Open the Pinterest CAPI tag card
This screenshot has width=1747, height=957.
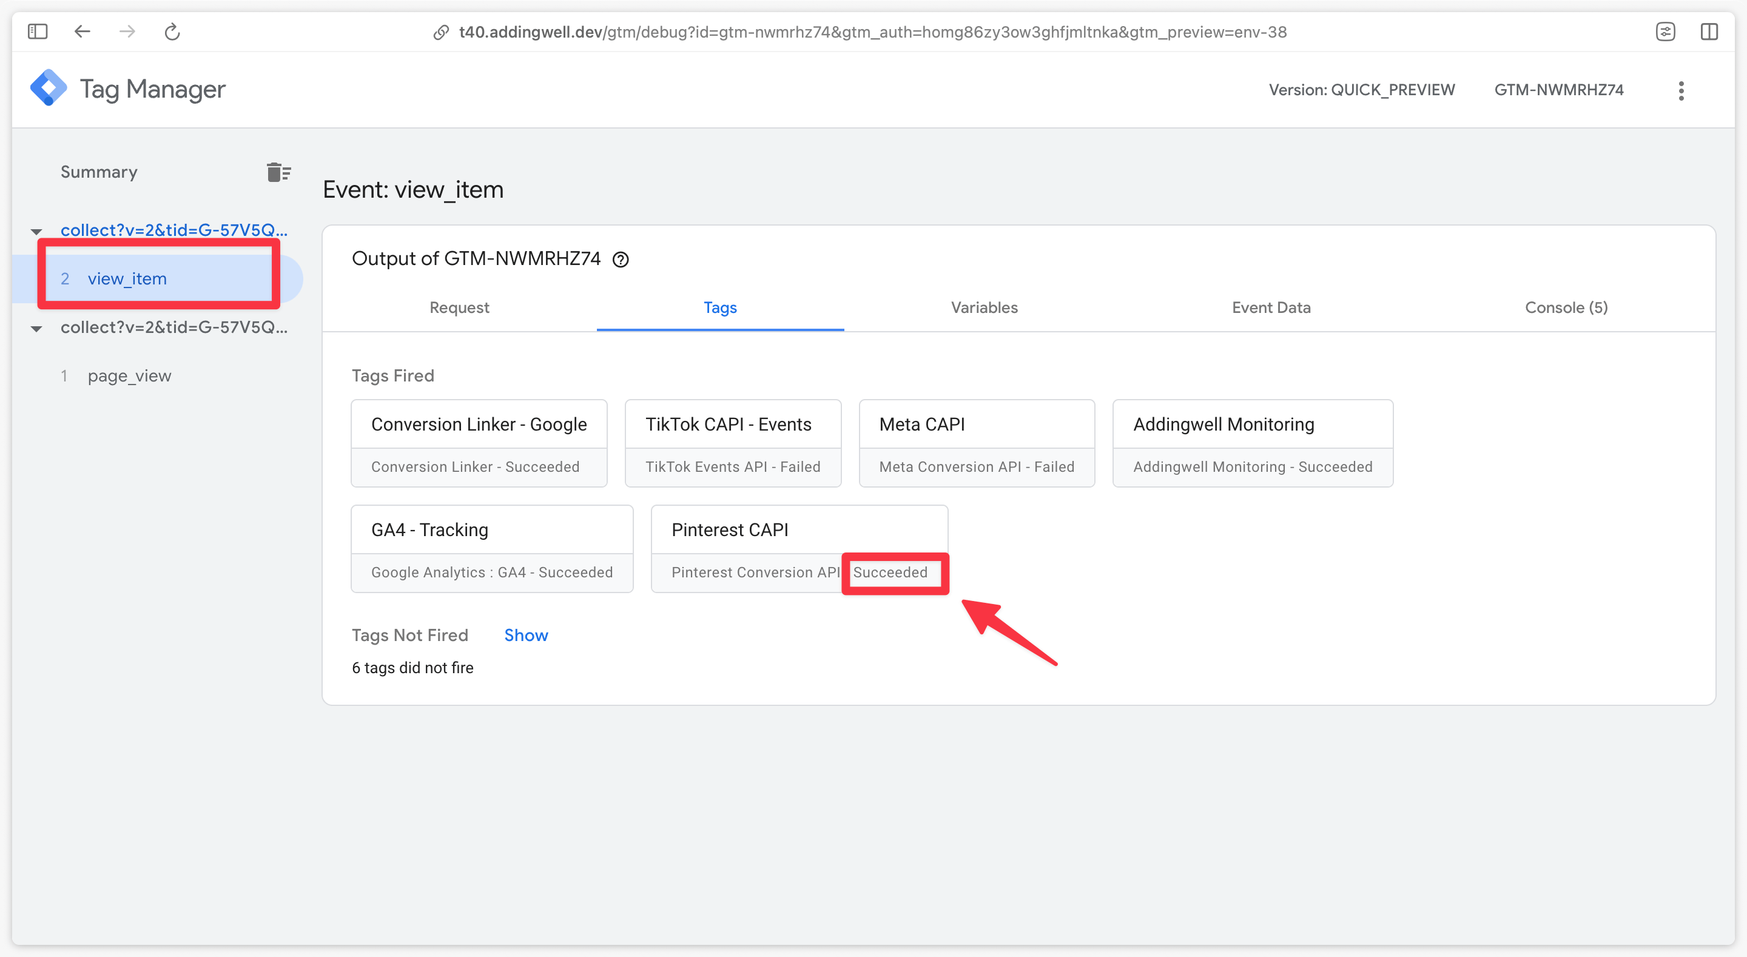(799, 549)
